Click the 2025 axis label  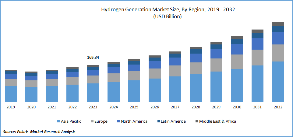coord(134,107)
